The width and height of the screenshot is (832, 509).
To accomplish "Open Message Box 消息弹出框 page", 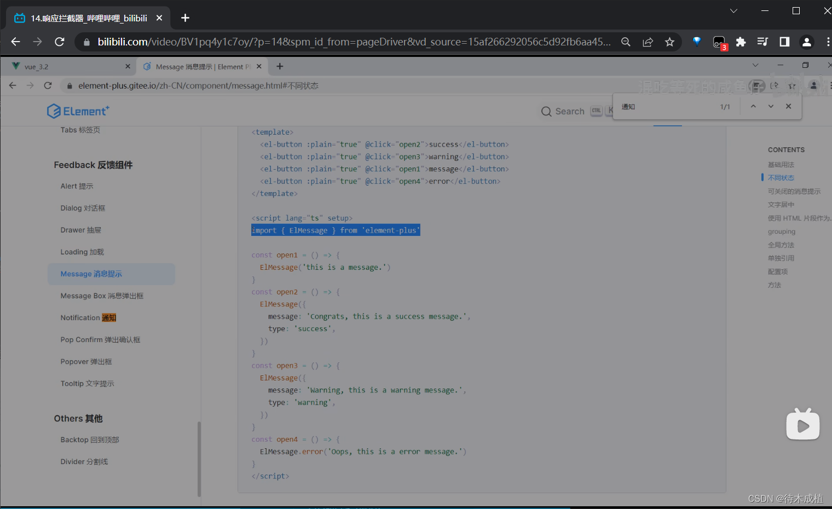I will point(102,296).
